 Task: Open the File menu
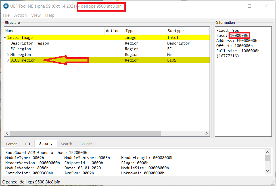pyautogui.click(x=6, y=15)
